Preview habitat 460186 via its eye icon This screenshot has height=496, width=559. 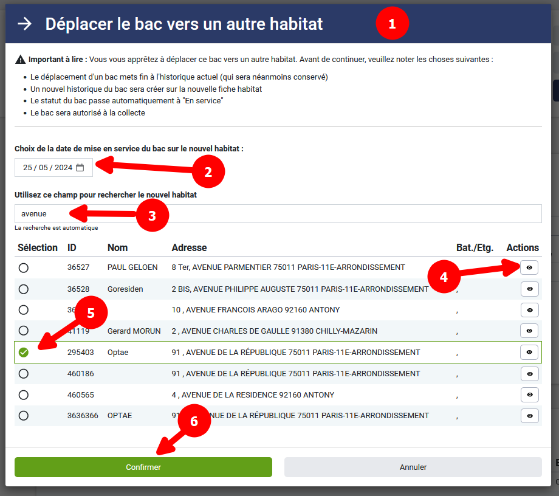click(529, 373)
